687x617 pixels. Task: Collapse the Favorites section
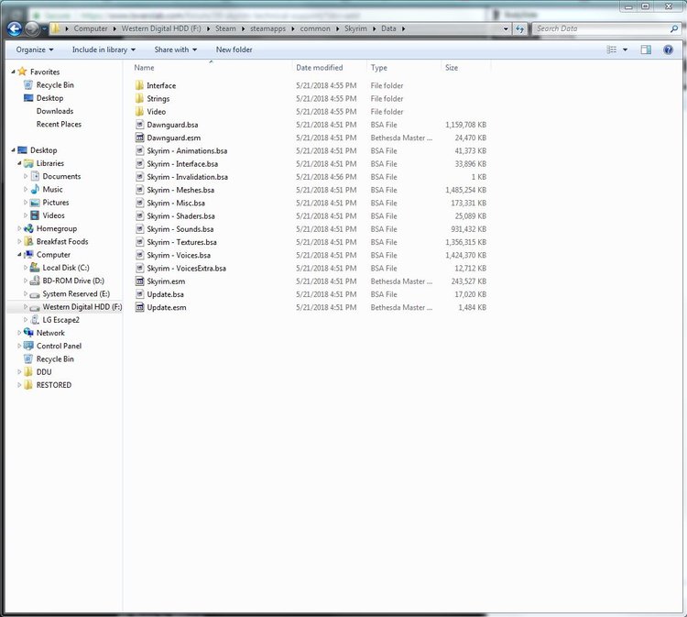(13, 72)
